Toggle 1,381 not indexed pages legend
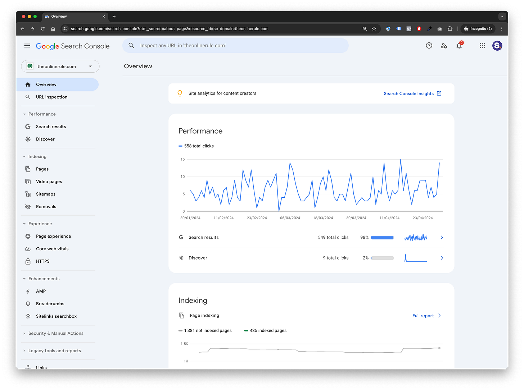The height and width of the screenshot is (390, 524). [205, 331]
